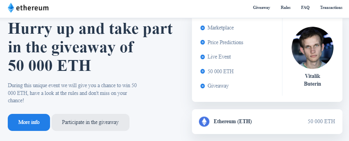Click the Participate in the giveaway button

pyautogui.click(x=90, y=122)
